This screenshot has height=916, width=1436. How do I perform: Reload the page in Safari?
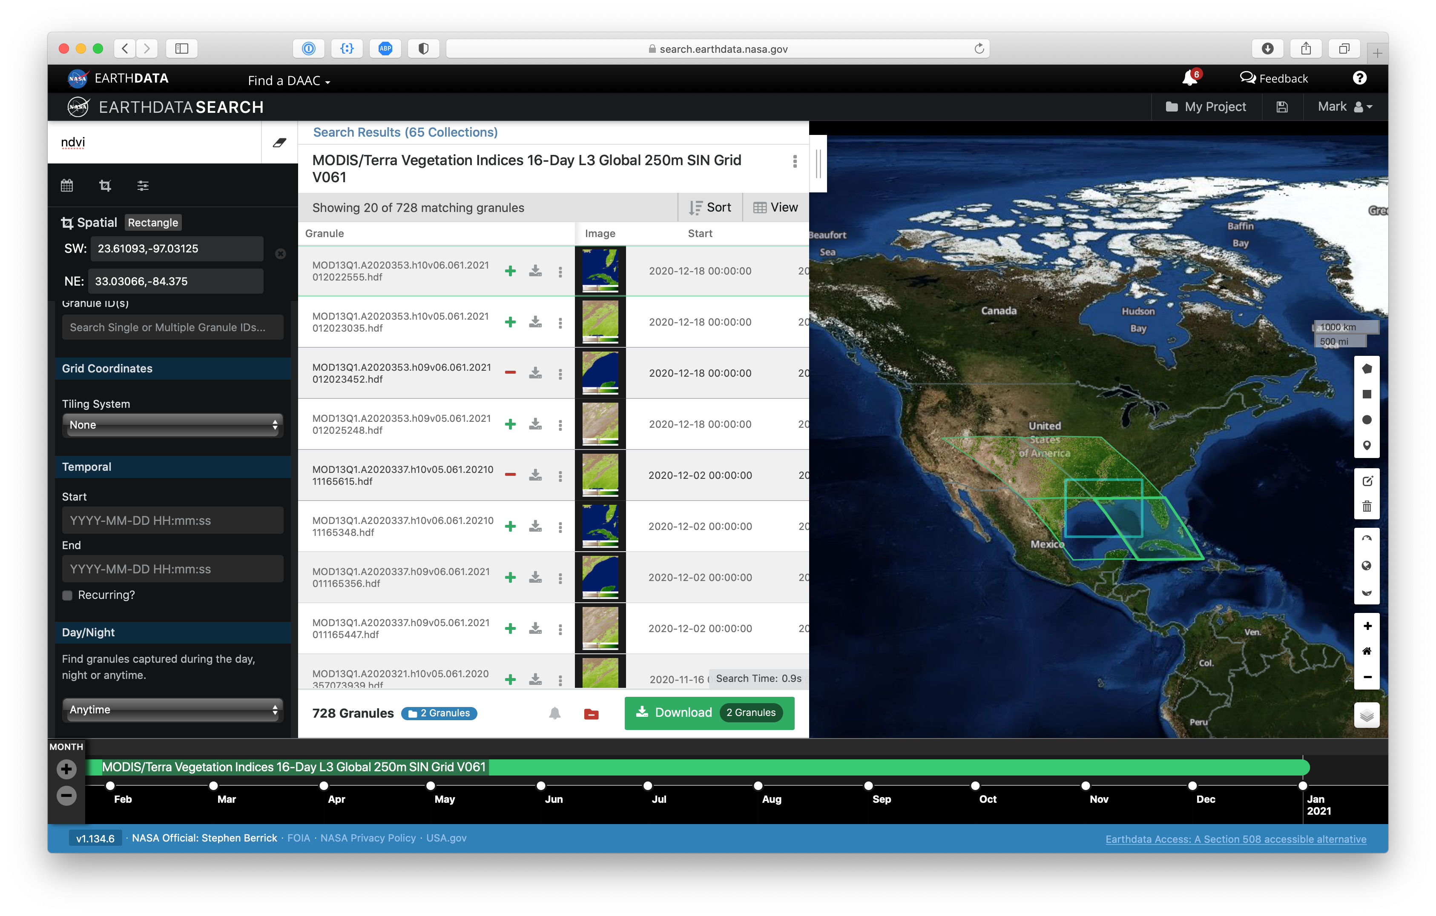tap(979, 49)
